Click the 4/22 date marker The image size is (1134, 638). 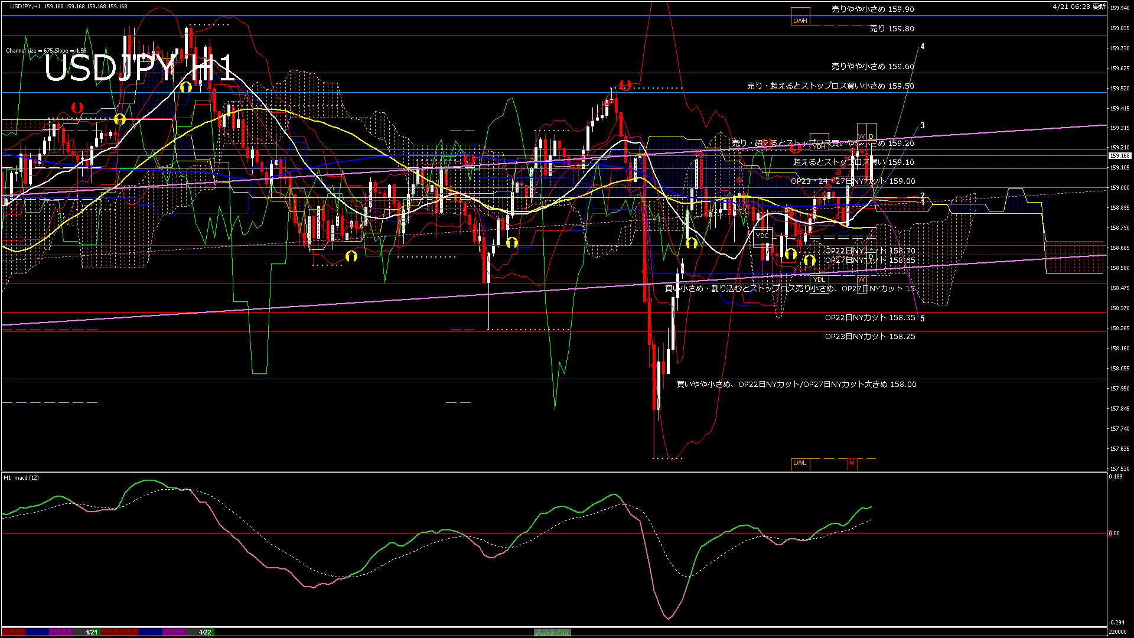coord(204,632)
